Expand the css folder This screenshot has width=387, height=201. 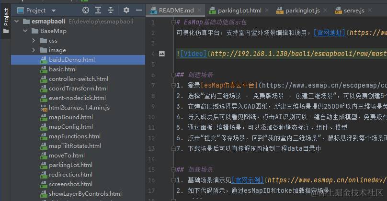coord(34,41)
